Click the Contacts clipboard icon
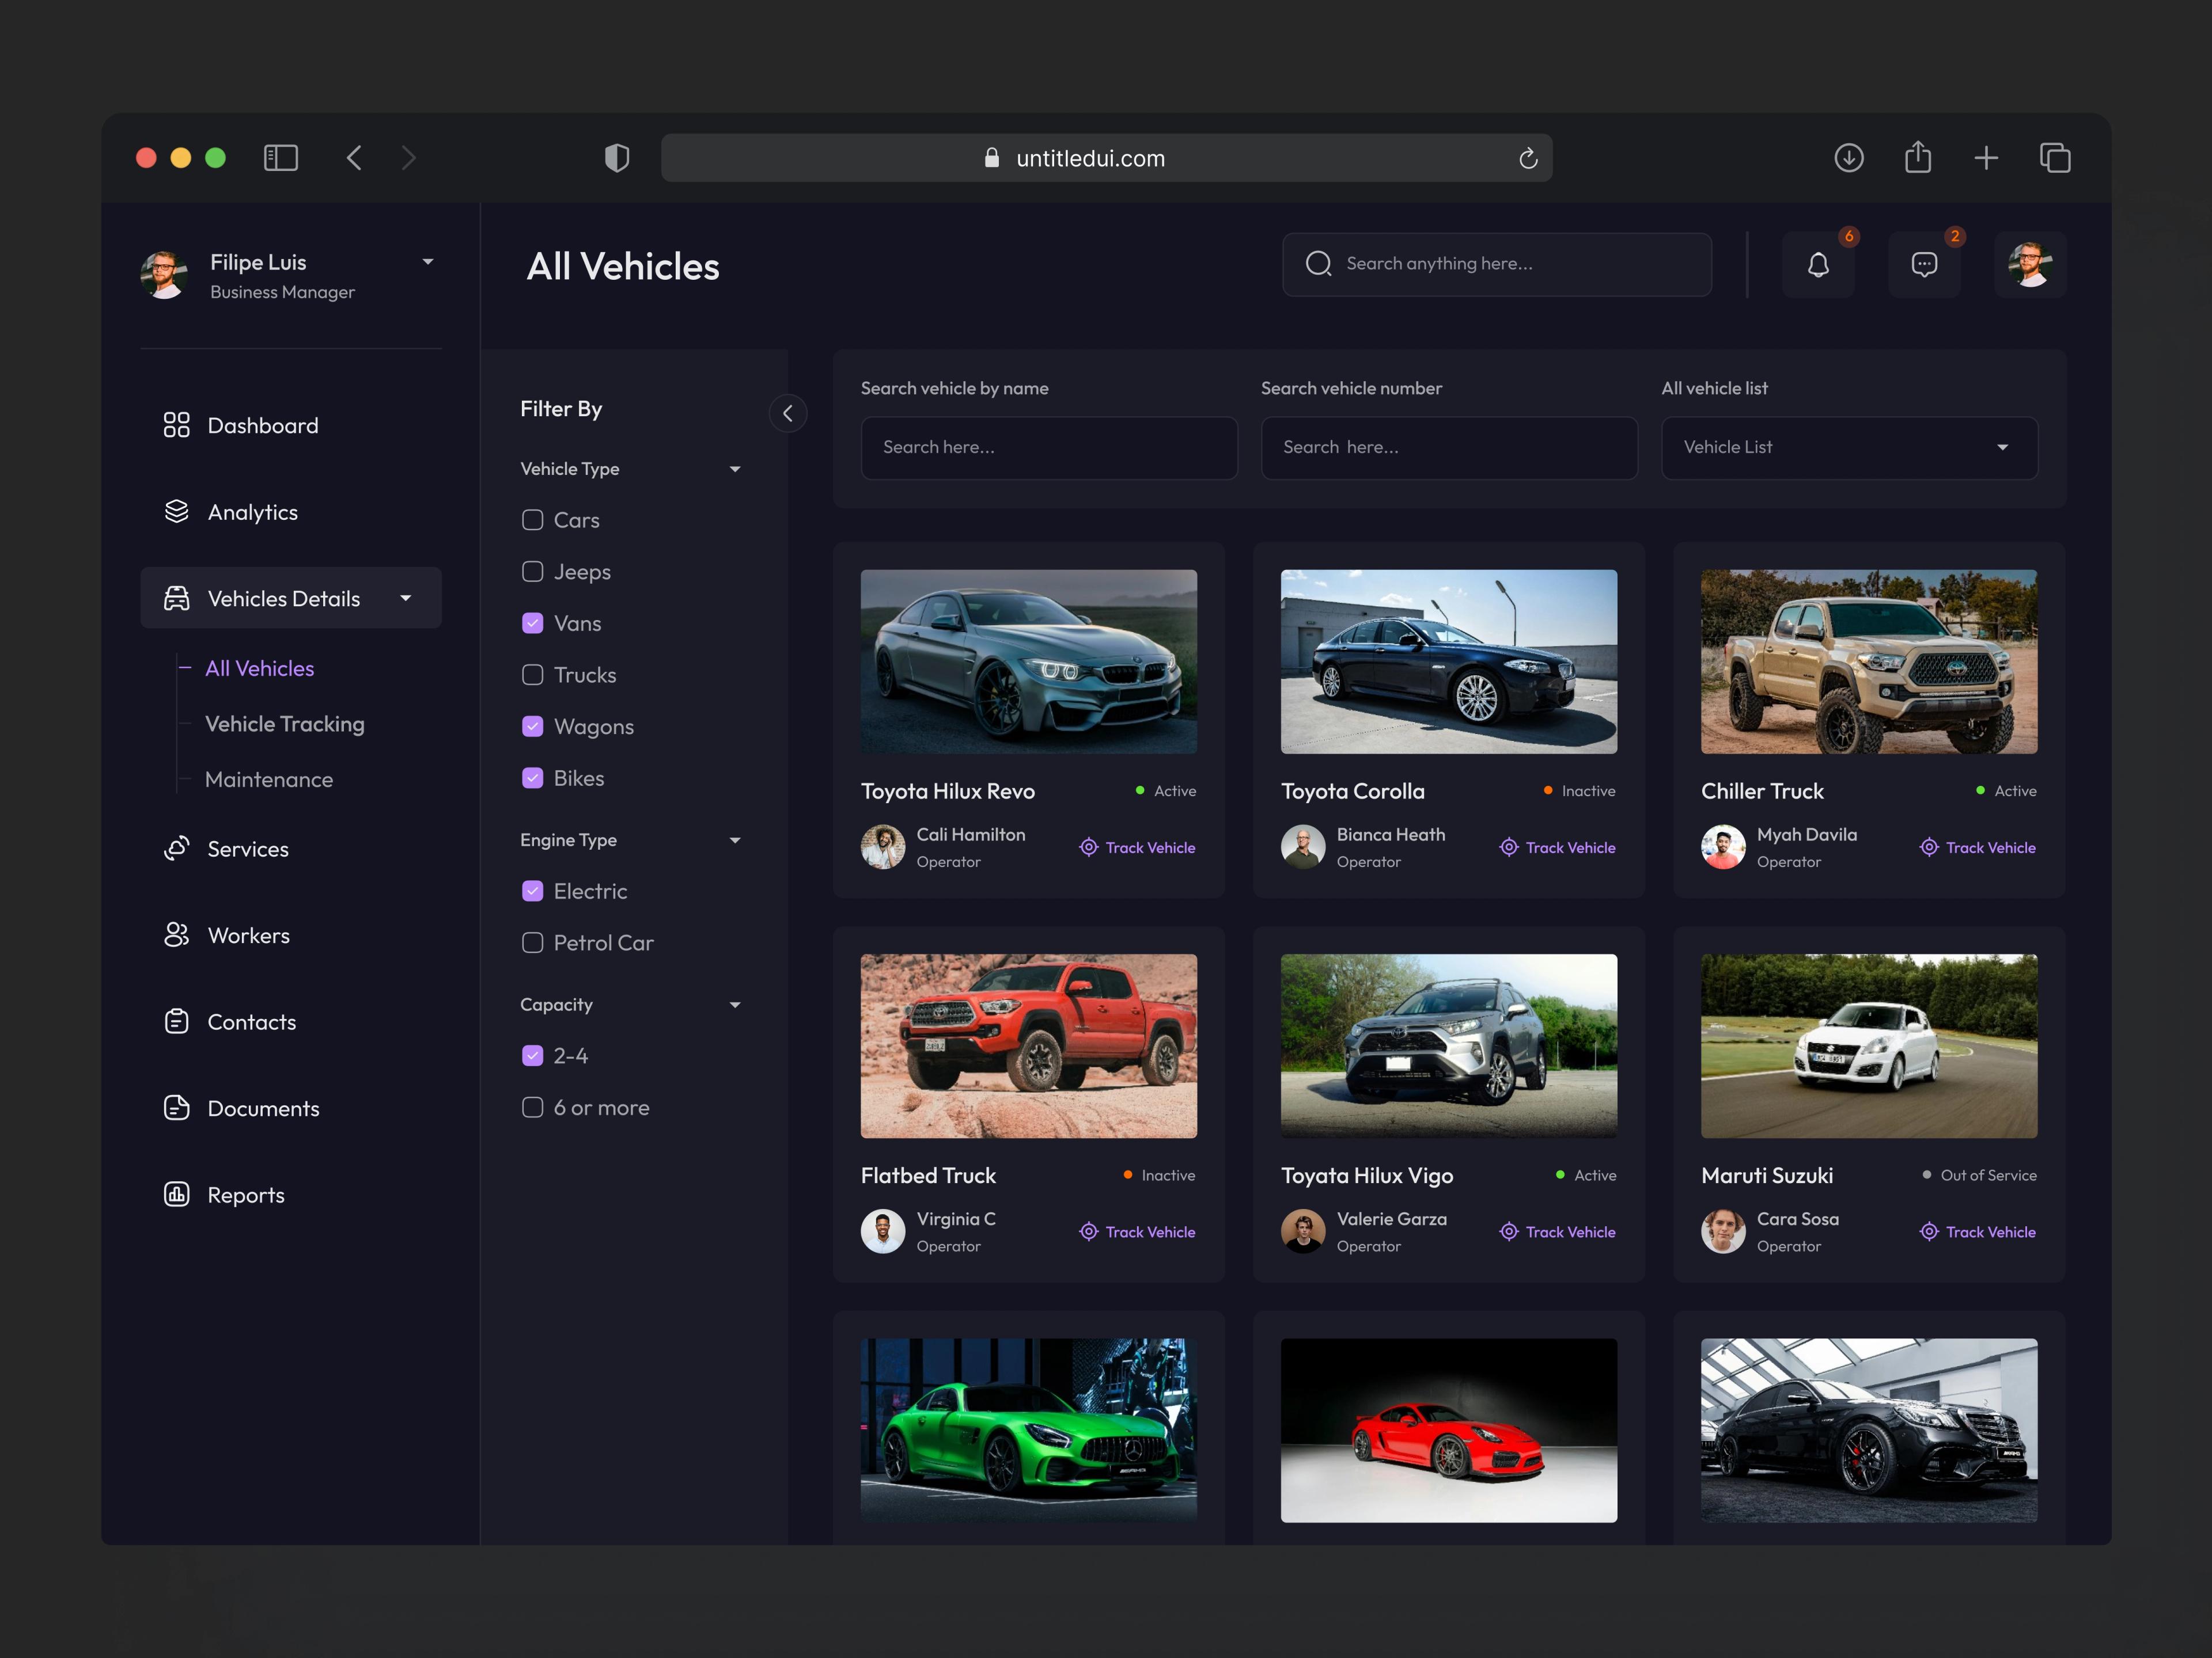 tap(176, 1021)
